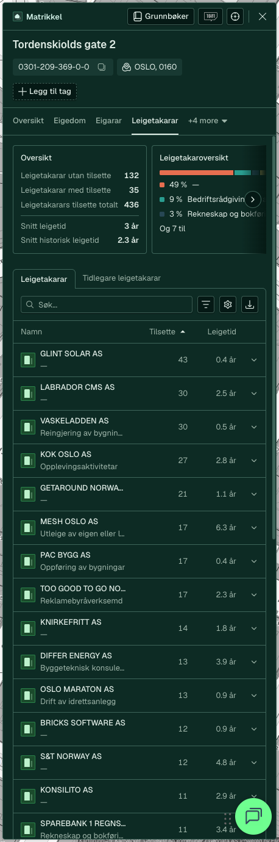Open the filter icon beside search
Screen dimensions: 279x842
coord(207,304)
